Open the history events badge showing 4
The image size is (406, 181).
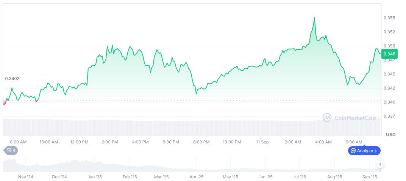[11, 150]
